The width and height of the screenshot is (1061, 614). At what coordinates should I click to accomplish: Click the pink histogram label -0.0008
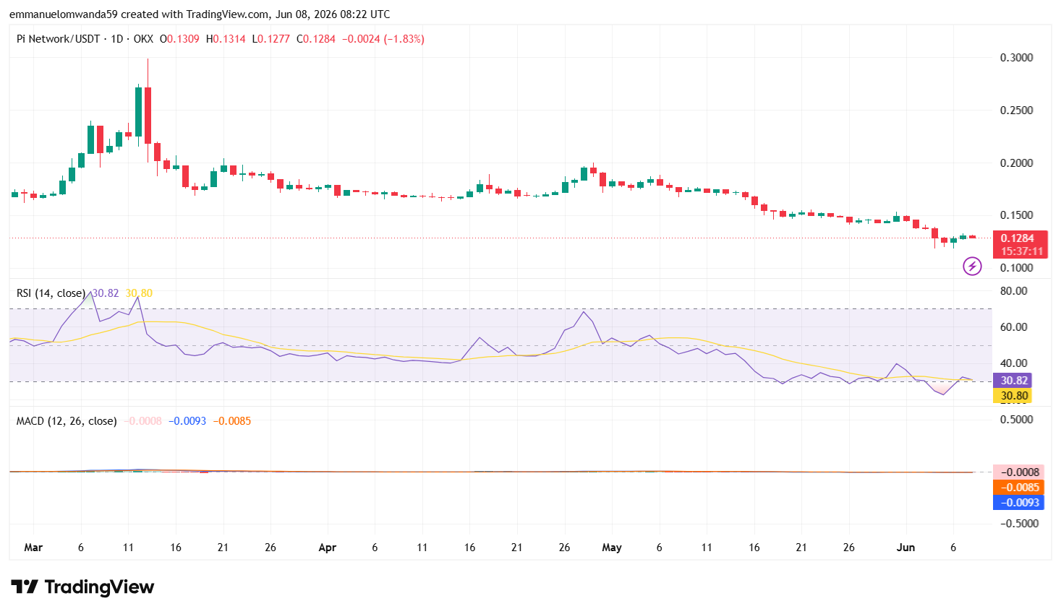point(1018,472)
